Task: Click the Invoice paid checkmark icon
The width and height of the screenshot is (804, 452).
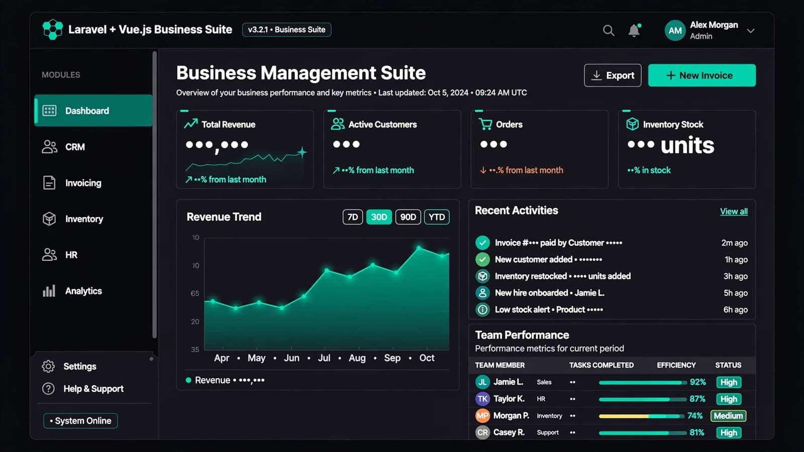Action: (x=482, y=243)
